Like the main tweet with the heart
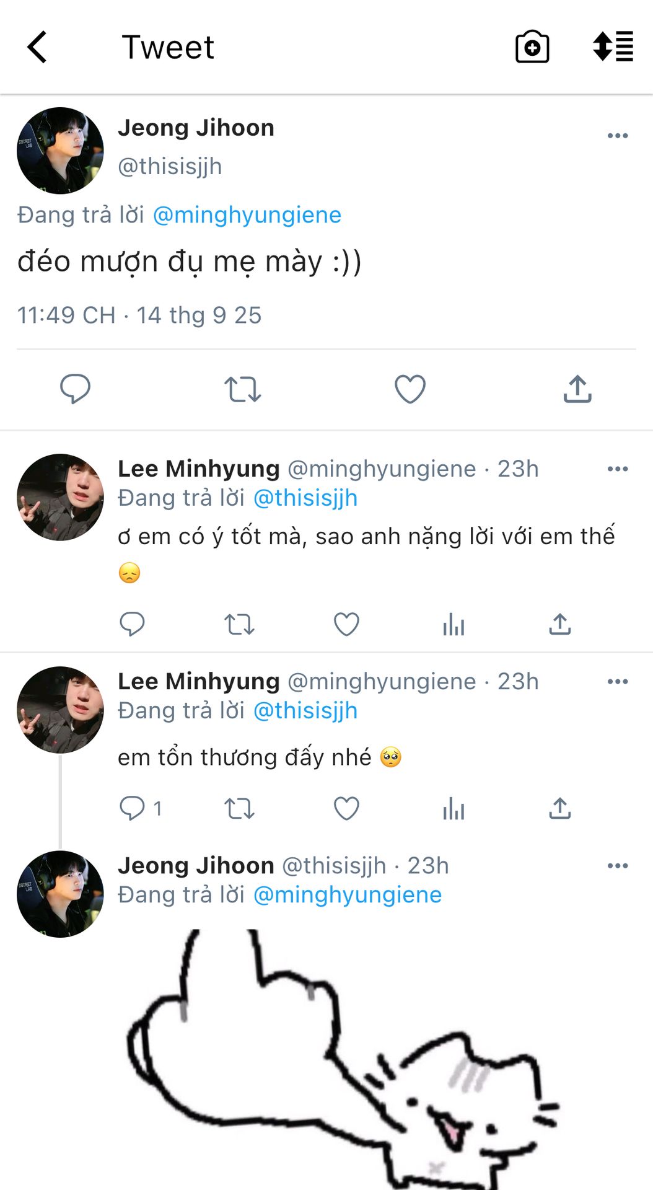This screenshot has width=653, height=1190. pyautogui.click(x=410, y=389)
